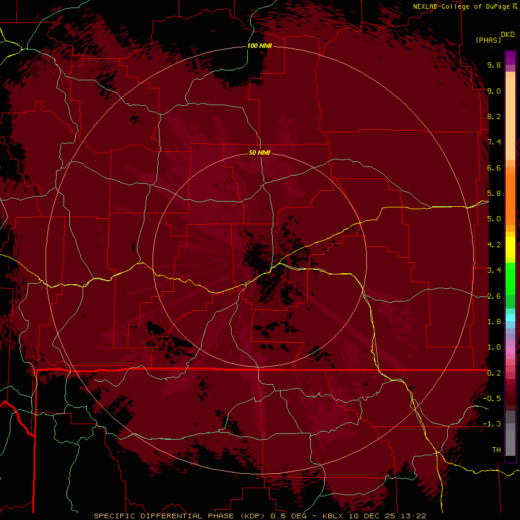This screenshot has height=520, width=520.
Task: Click the 100 NMI range ring label
Action: (x=259, y=46)
